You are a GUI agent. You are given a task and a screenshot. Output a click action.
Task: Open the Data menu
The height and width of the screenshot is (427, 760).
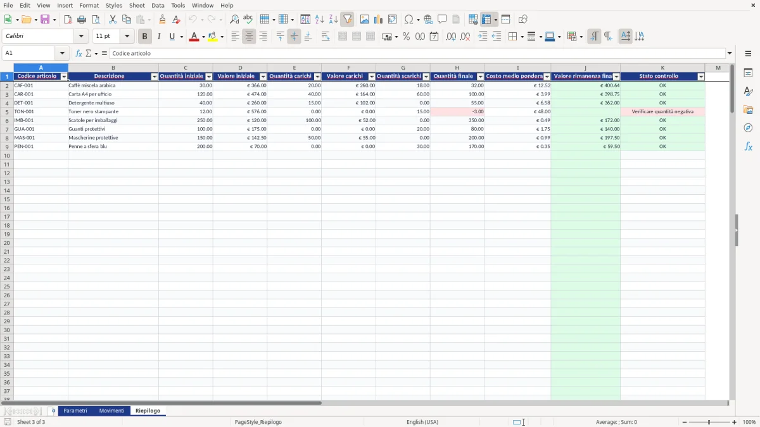(158, 5)
